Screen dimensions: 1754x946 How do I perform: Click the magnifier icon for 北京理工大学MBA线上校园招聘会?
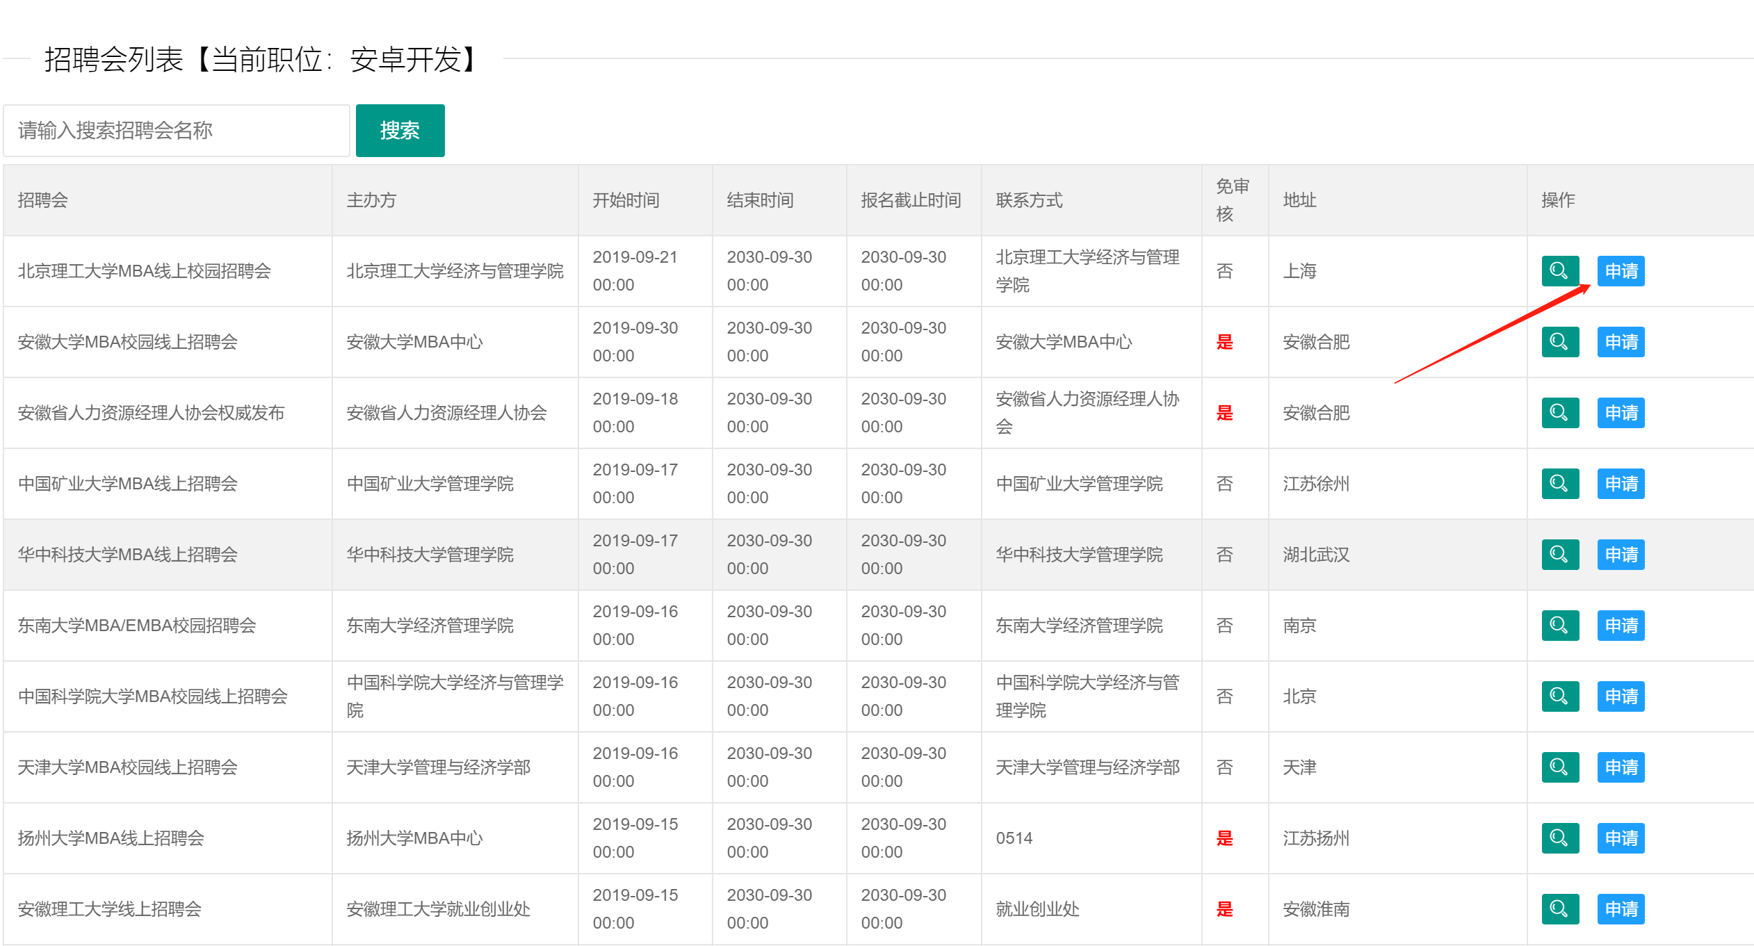coord(1560,271)
